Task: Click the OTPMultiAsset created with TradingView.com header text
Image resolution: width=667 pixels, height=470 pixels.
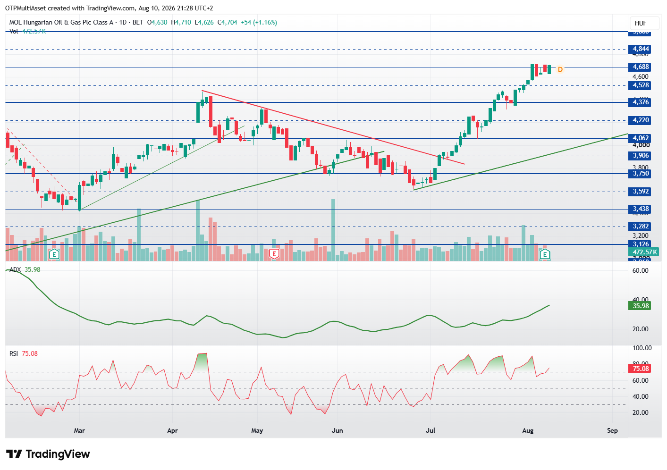Action: tap(109, 8)
